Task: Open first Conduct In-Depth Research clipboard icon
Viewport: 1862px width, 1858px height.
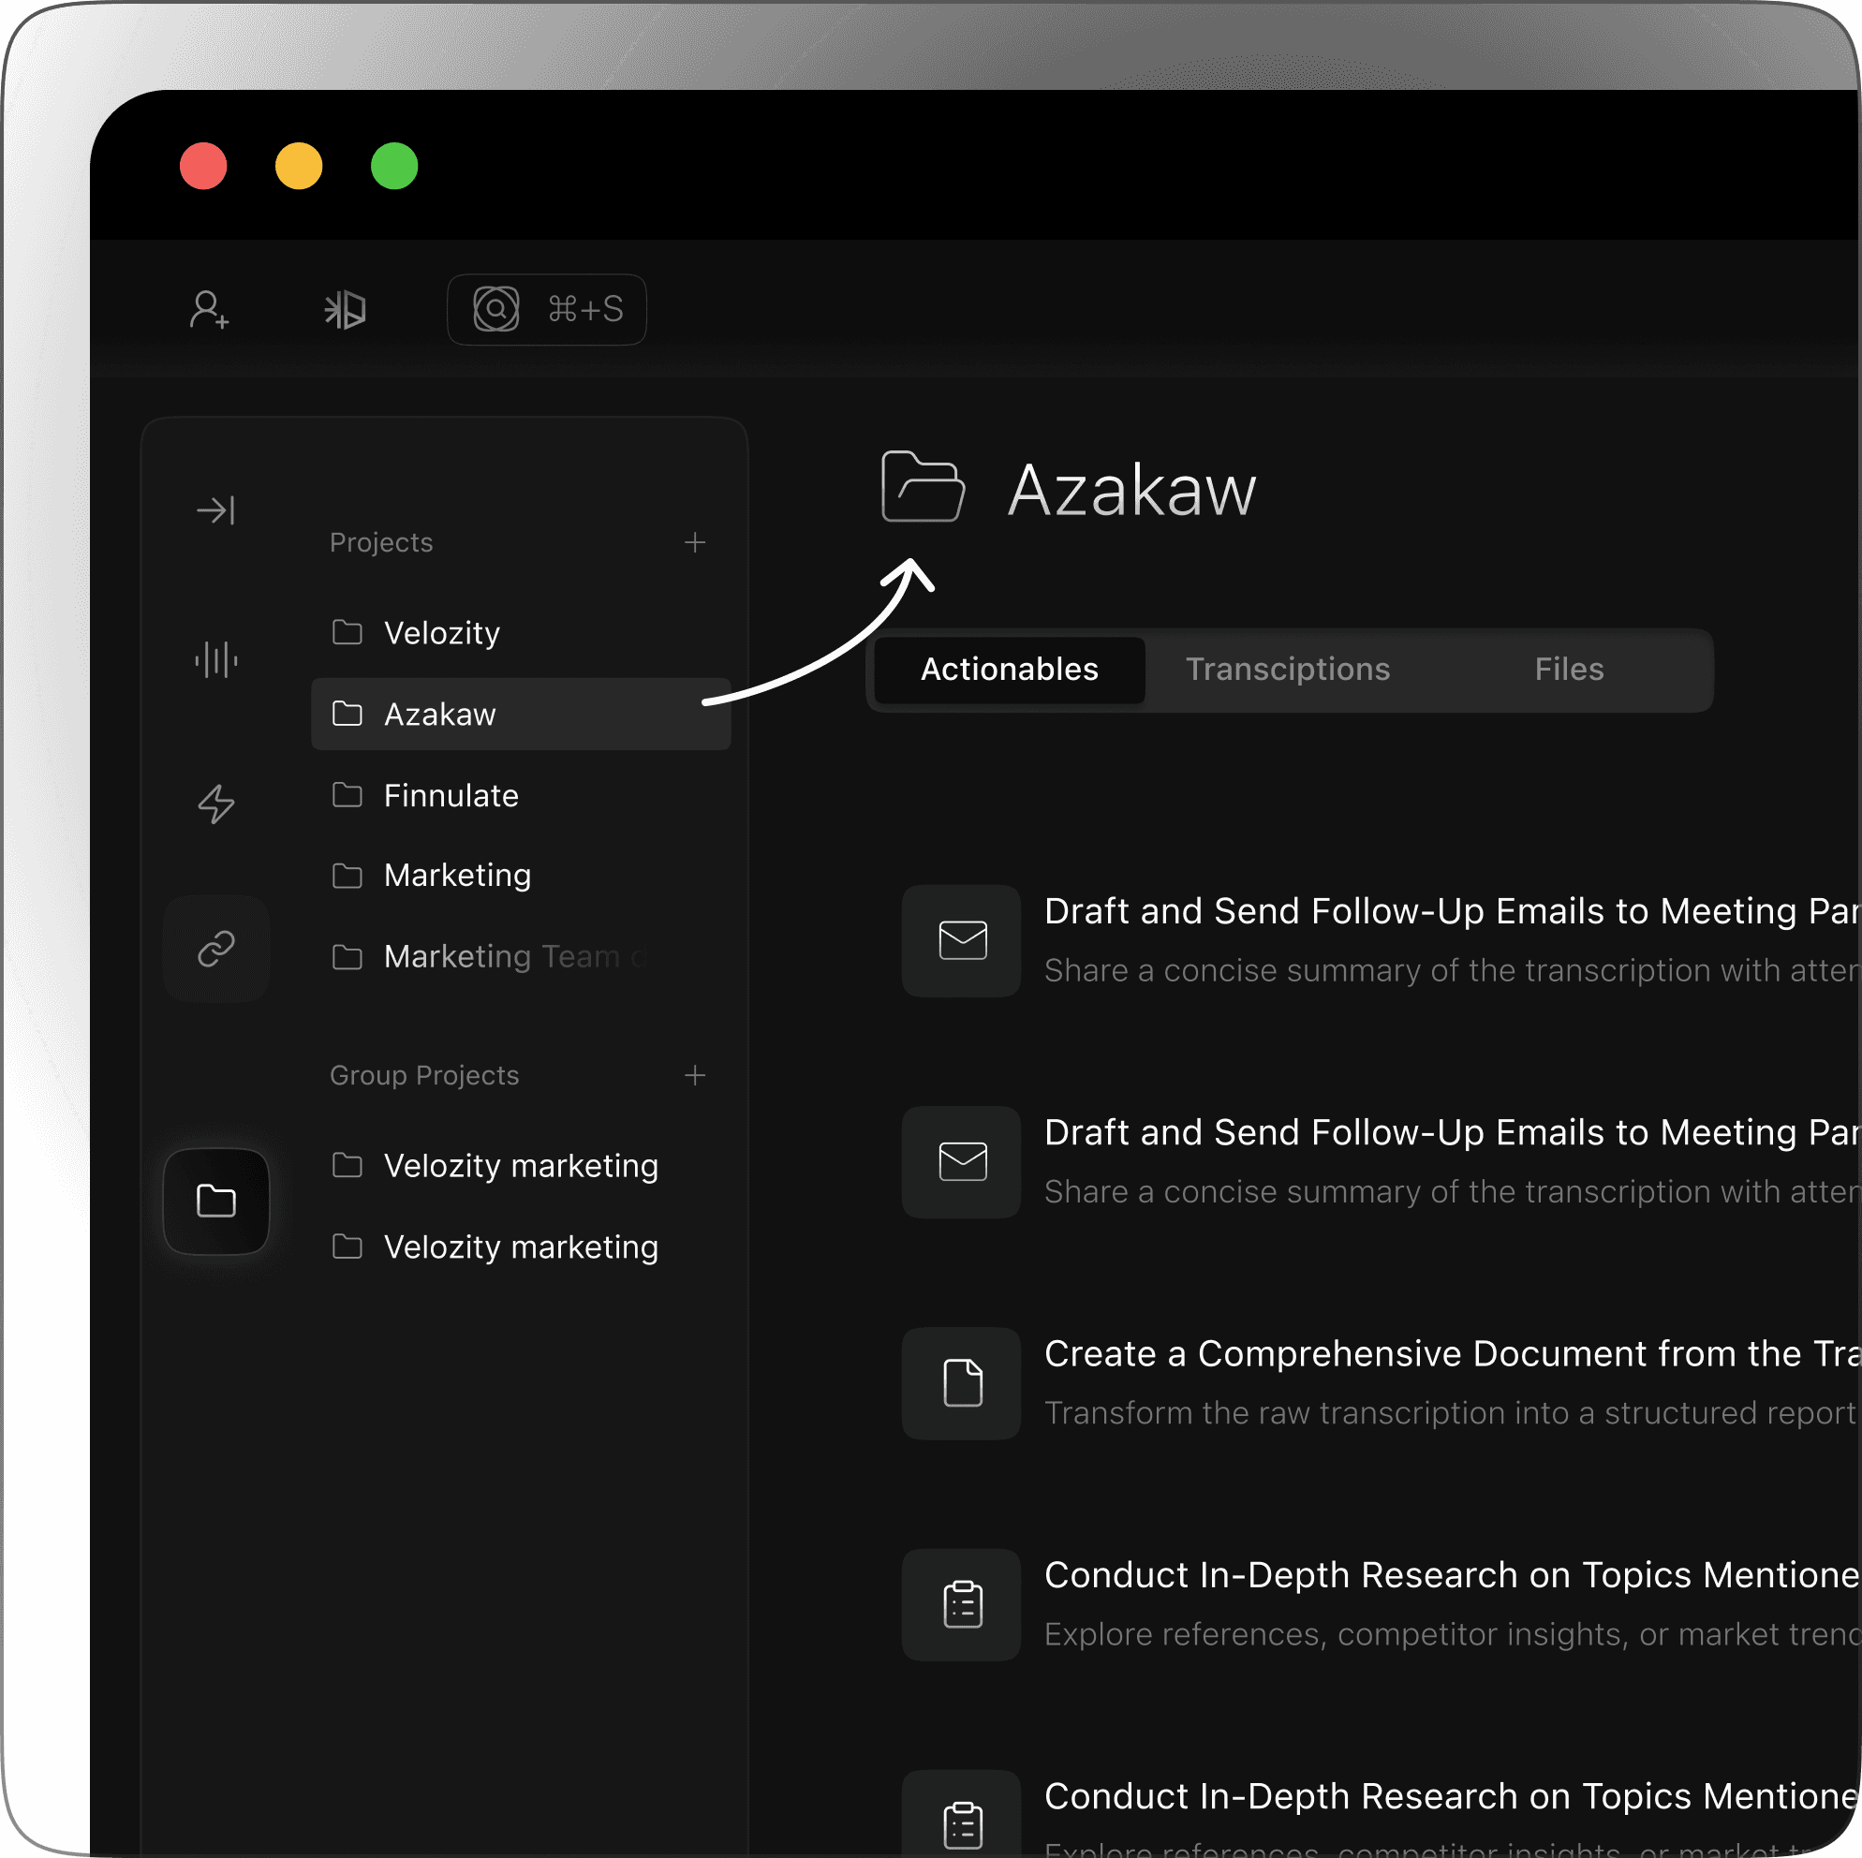Action: coord(962,1604)
